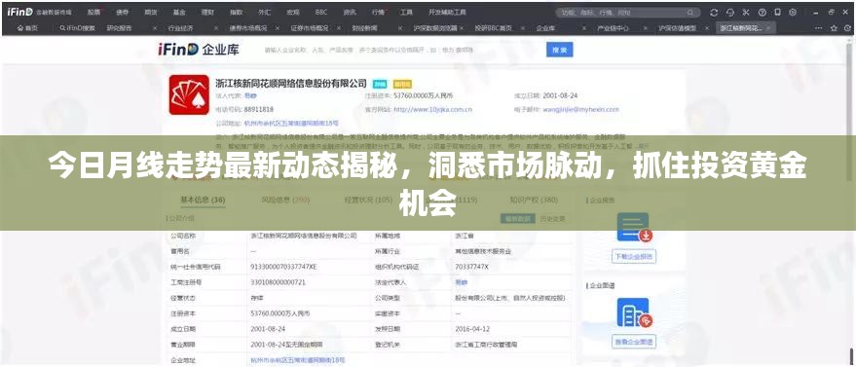
Task: Open the 股票 menu
Action: tap(93, 12)
